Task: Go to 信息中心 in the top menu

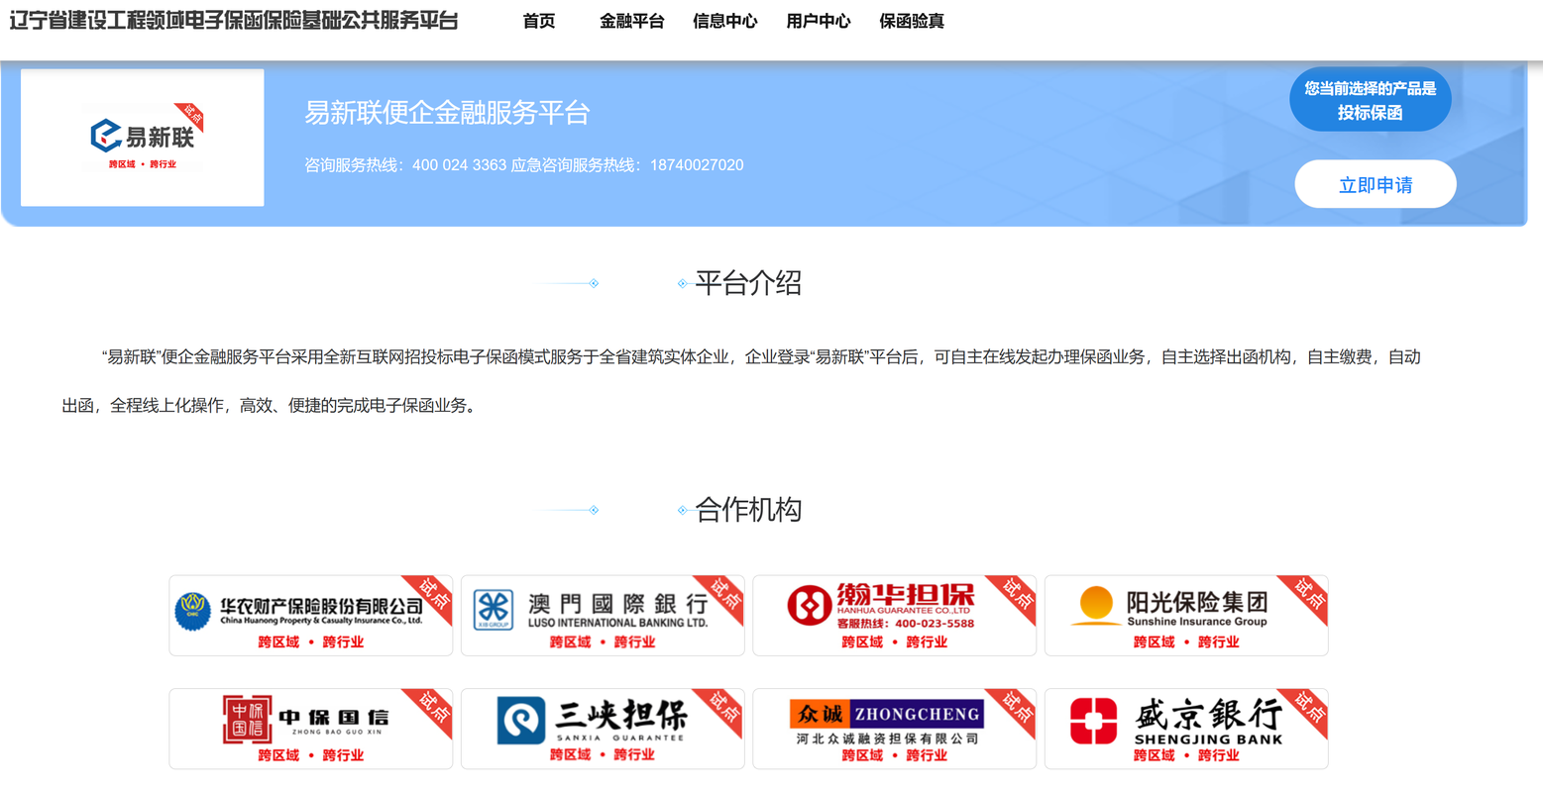Action: [x=724, y=21]
